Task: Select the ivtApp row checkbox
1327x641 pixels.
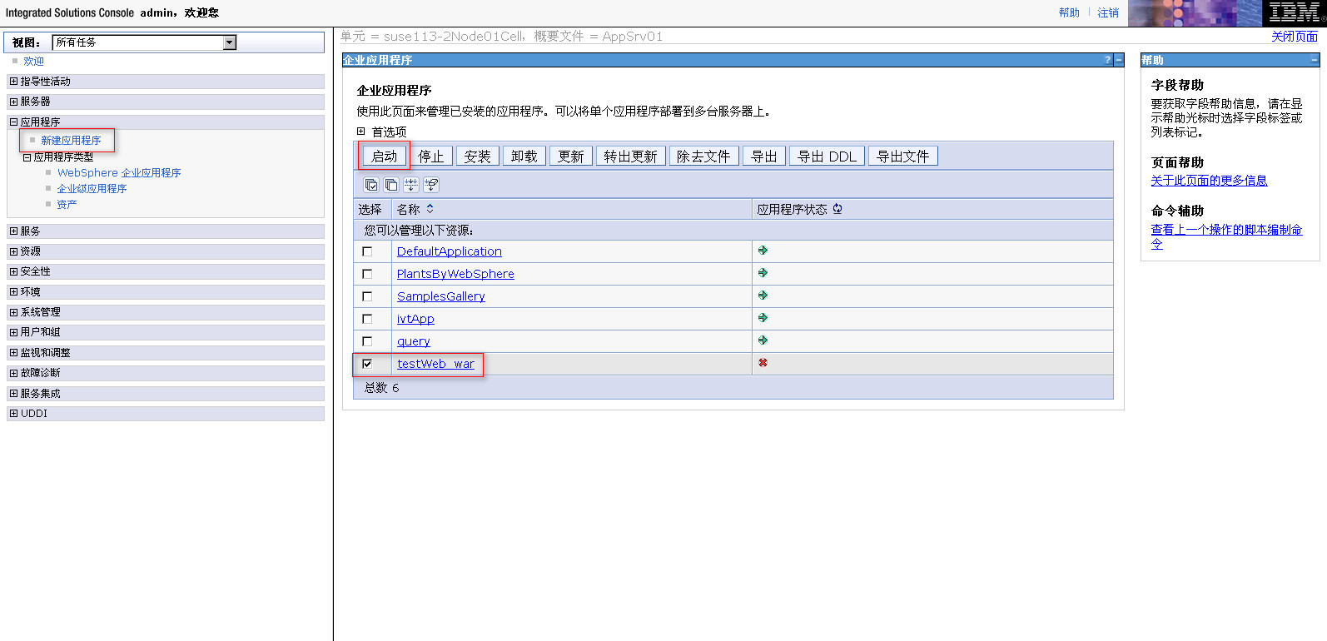Action: tap(367, 319)
